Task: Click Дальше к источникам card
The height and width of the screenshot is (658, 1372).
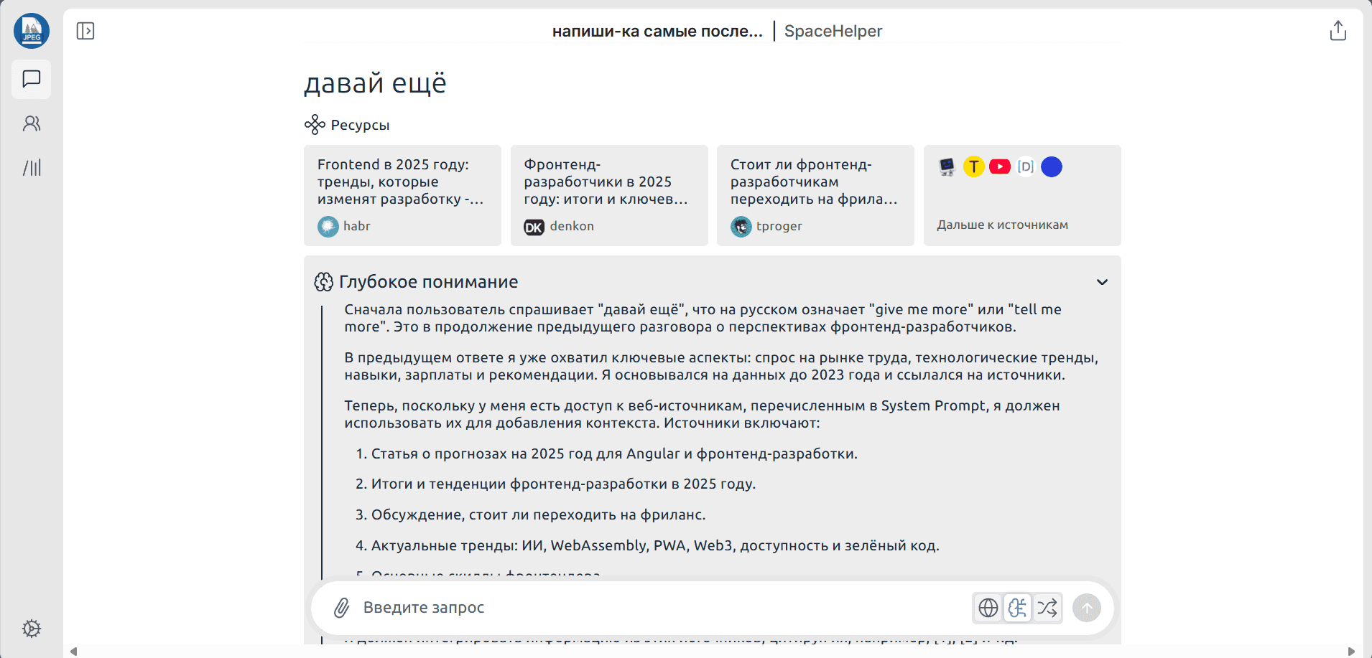Action: click(1021, 195)
